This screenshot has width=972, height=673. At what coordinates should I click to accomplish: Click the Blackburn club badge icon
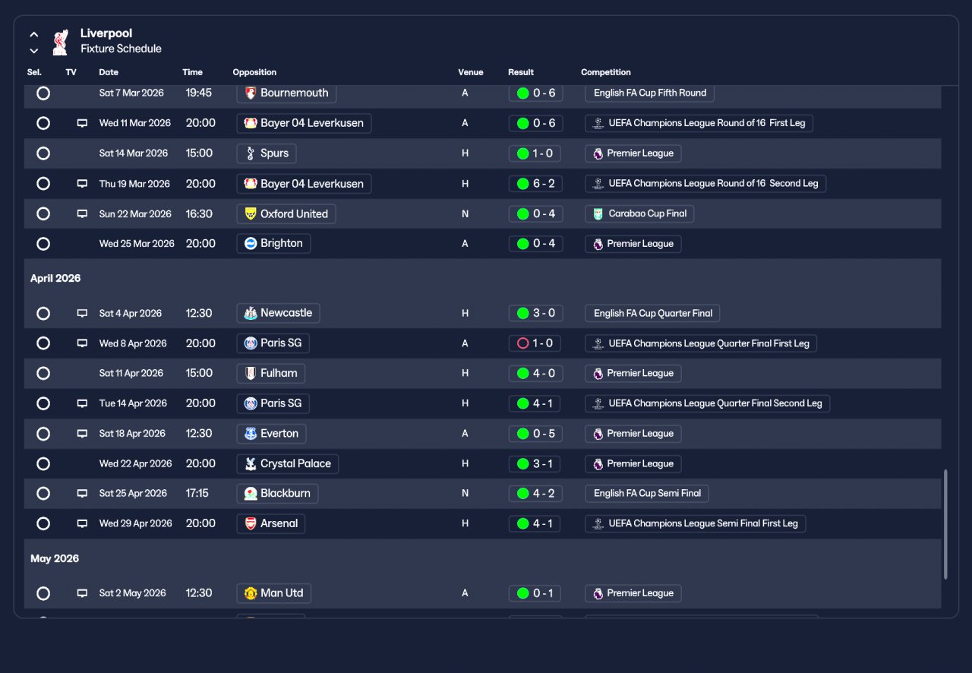click(251, 494)
